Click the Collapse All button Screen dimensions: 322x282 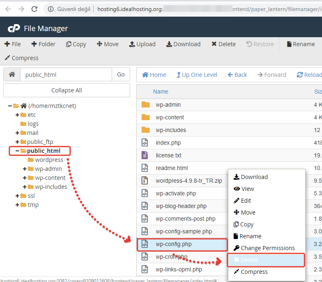pos(67,90)
